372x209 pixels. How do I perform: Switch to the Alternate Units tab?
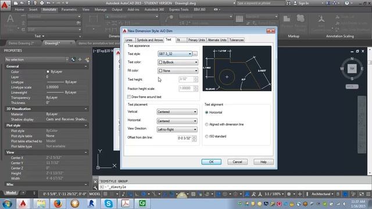pyautogui.click(x=217, y=40)
